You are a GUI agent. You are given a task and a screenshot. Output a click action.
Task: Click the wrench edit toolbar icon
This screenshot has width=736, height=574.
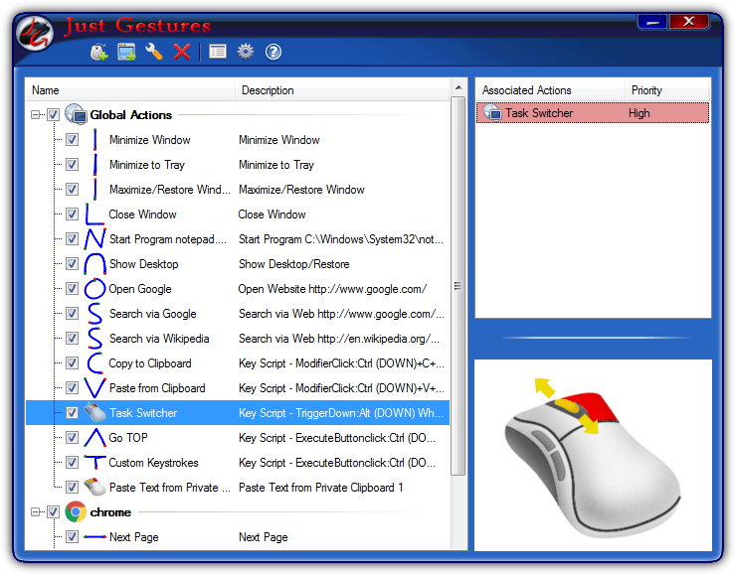(x=154, y=52)
